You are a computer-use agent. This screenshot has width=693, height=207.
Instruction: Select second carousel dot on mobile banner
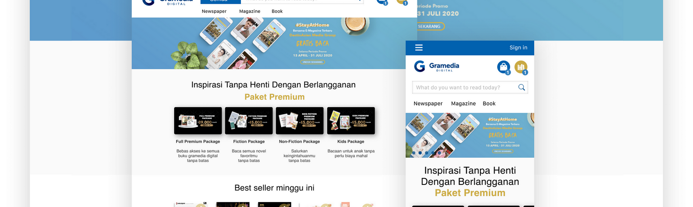(x=420, y=153)
